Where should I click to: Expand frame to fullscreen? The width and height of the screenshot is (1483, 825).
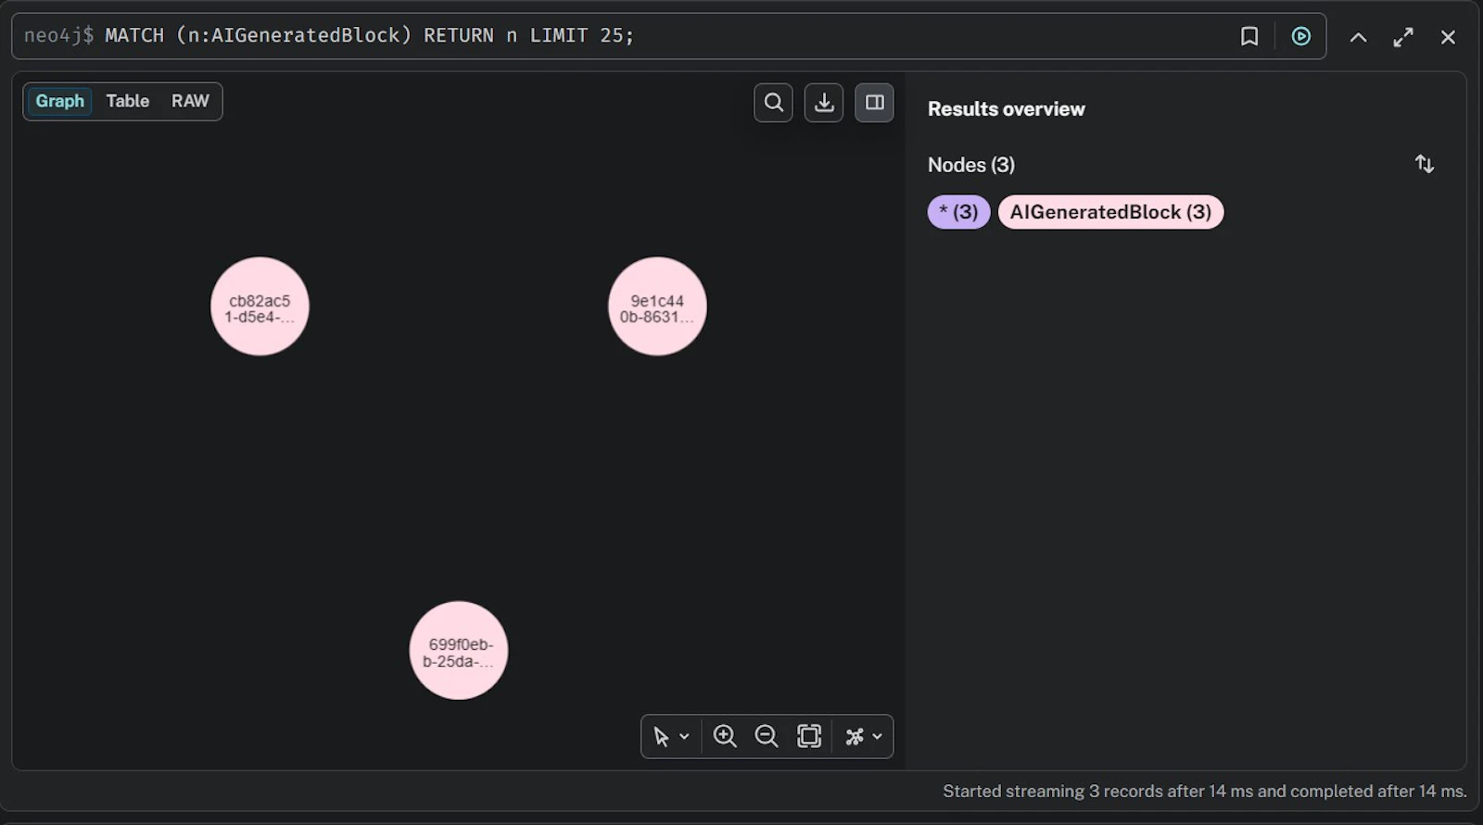(1403, 37)
